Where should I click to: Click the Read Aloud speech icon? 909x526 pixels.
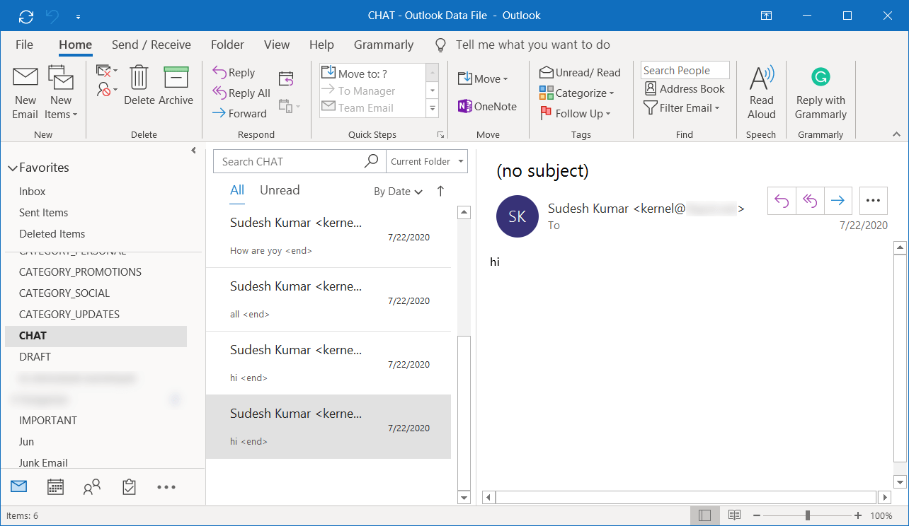(x=762, y=93)
